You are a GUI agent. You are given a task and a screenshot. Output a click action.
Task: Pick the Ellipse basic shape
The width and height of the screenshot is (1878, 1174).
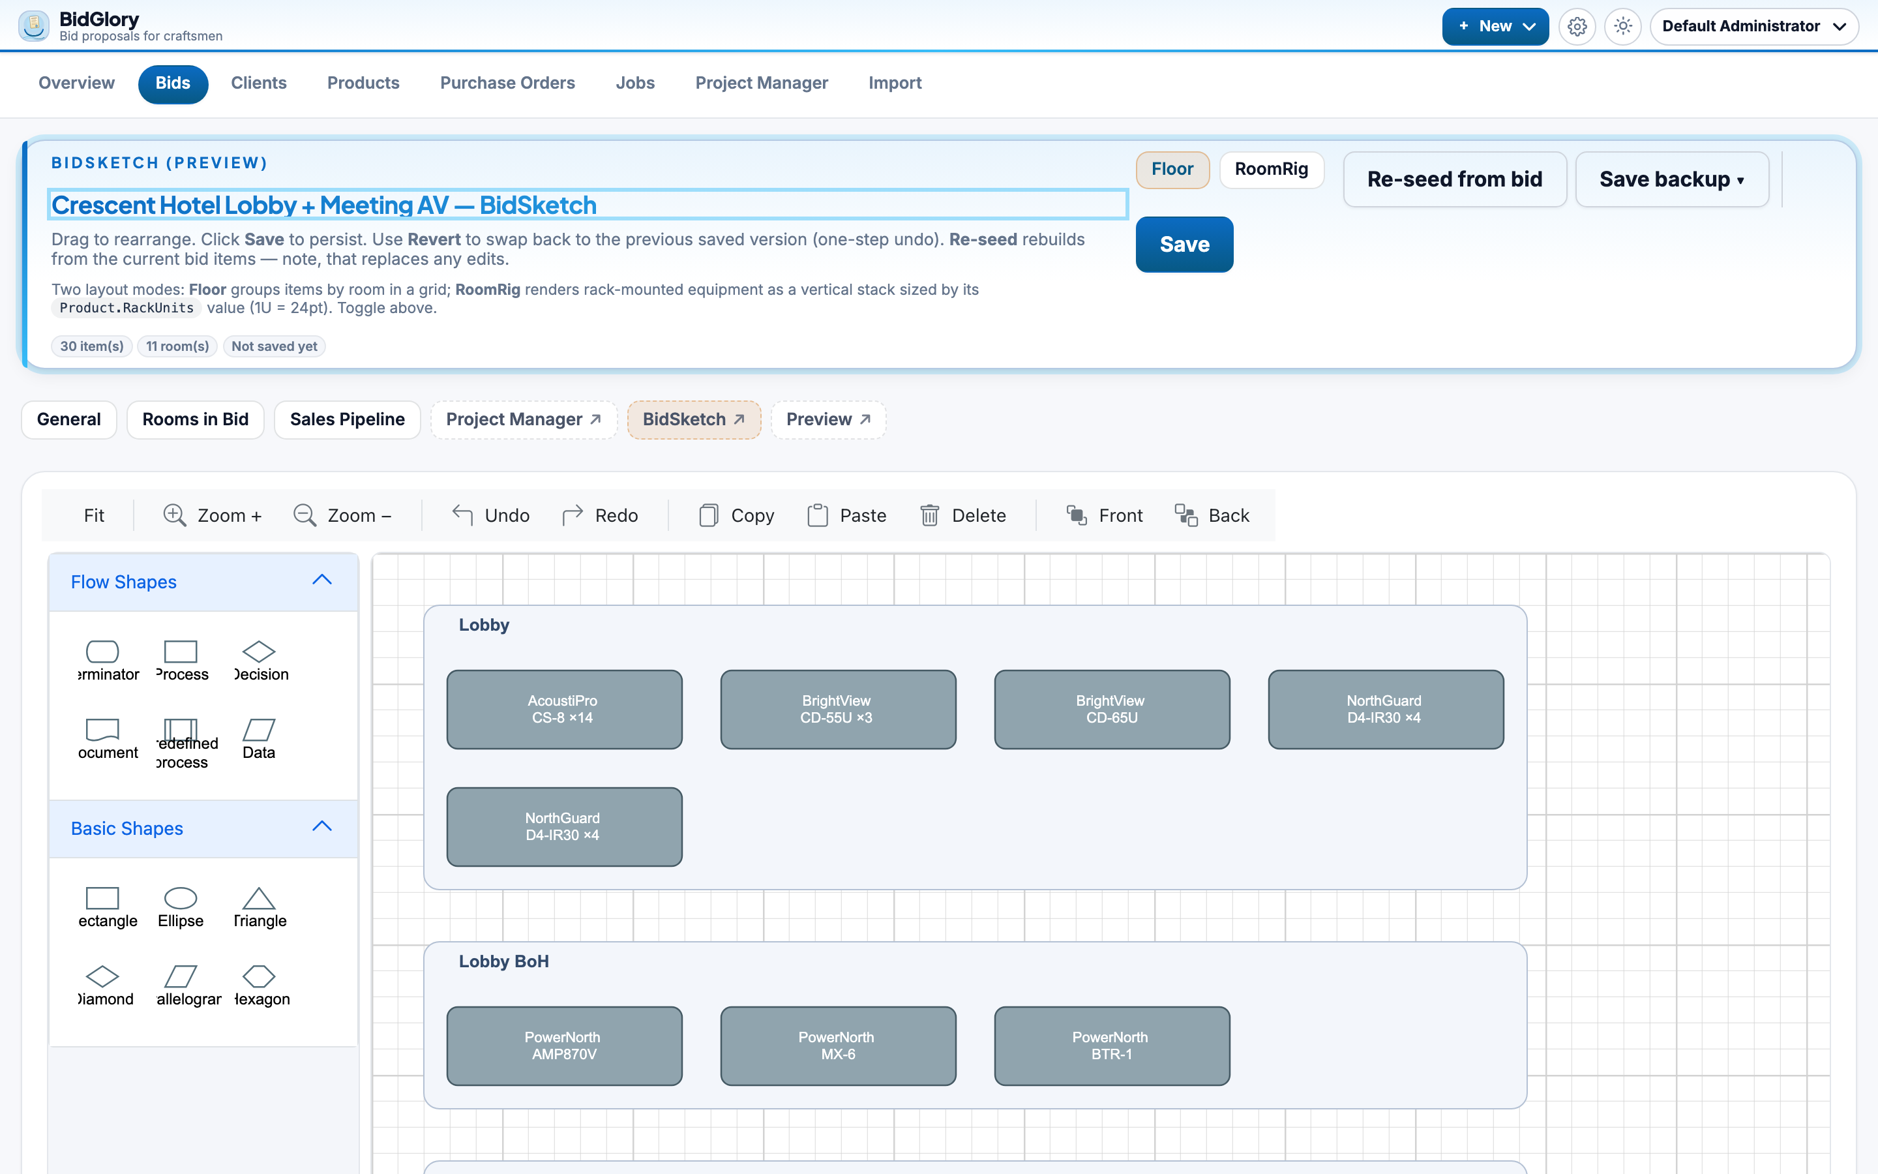coord(181,908)
